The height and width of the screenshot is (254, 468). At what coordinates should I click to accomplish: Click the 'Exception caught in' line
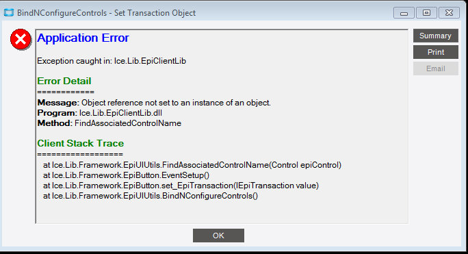tap(112, 61)
